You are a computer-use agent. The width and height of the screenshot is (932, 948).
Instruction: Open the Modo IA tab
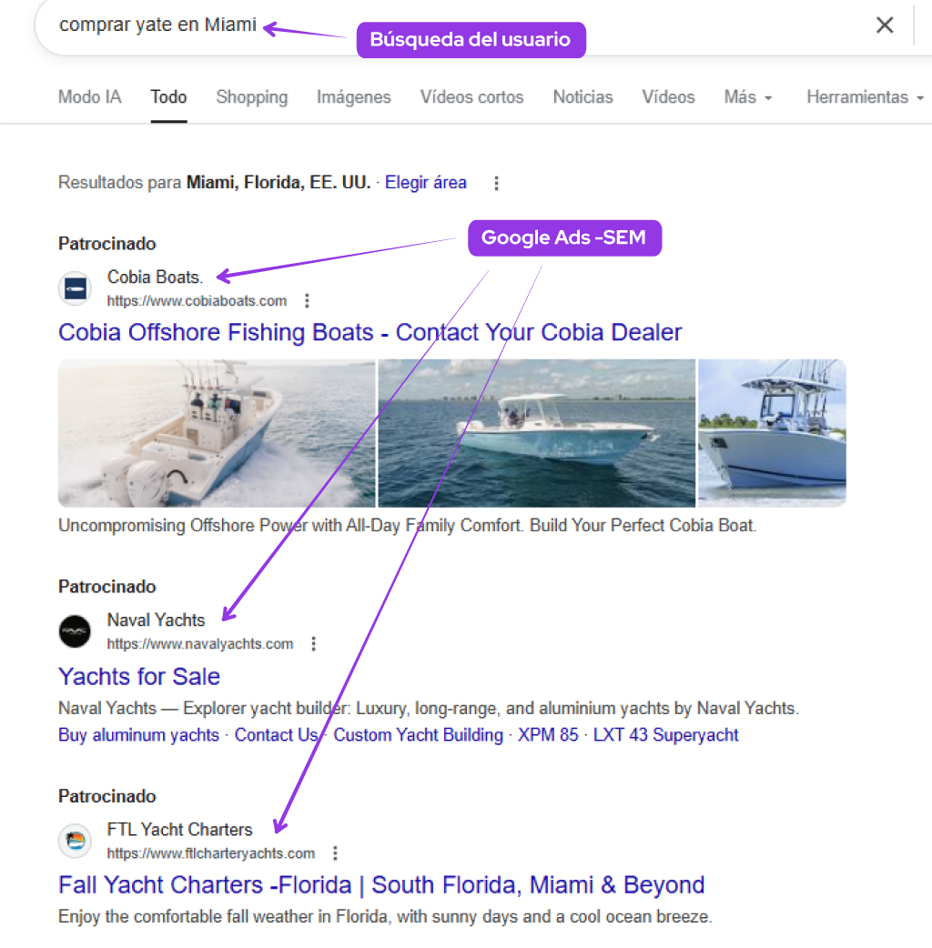89,97
